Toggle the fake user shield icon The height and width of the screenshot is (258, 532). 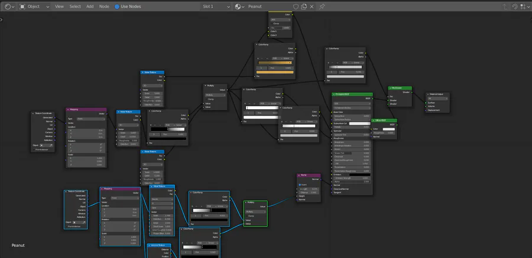(296, 6)
